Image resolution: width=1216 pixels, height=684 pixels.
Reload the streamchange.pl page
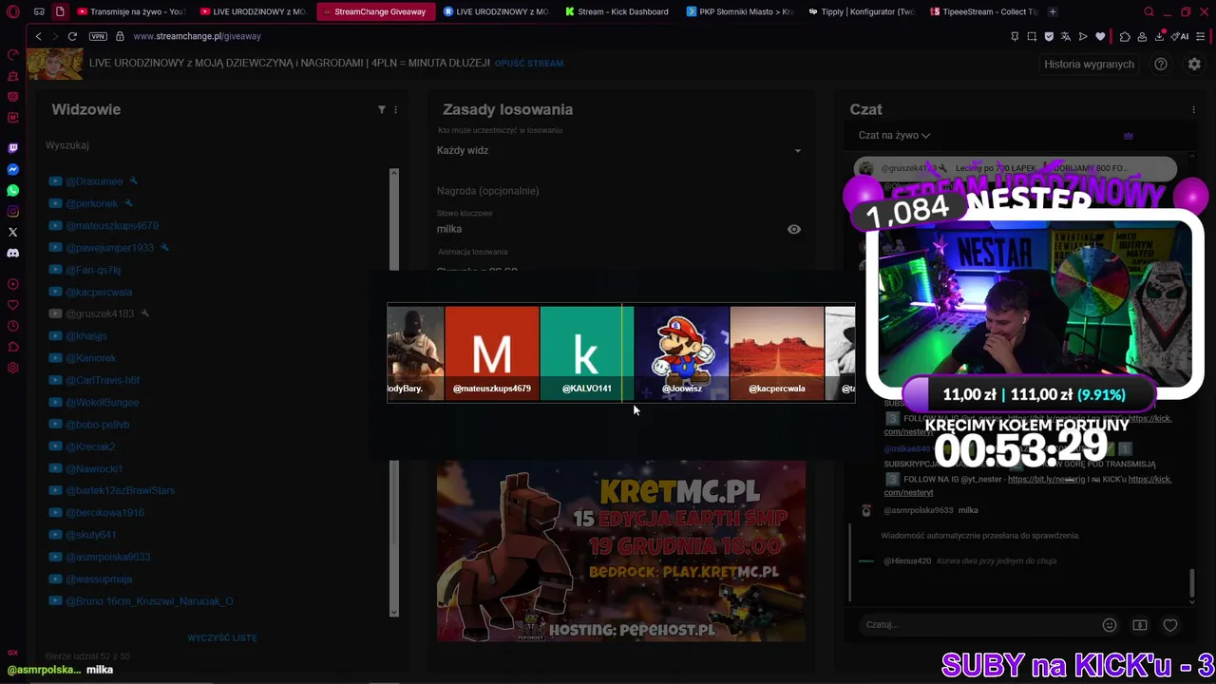tap(72, 36)
